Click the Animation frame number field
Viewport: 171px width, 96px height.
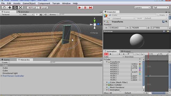(130, 54)
